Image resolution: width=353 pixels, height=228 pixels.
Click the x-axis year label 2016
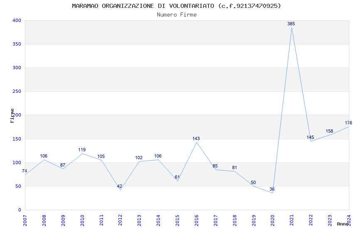click(196, 221)
